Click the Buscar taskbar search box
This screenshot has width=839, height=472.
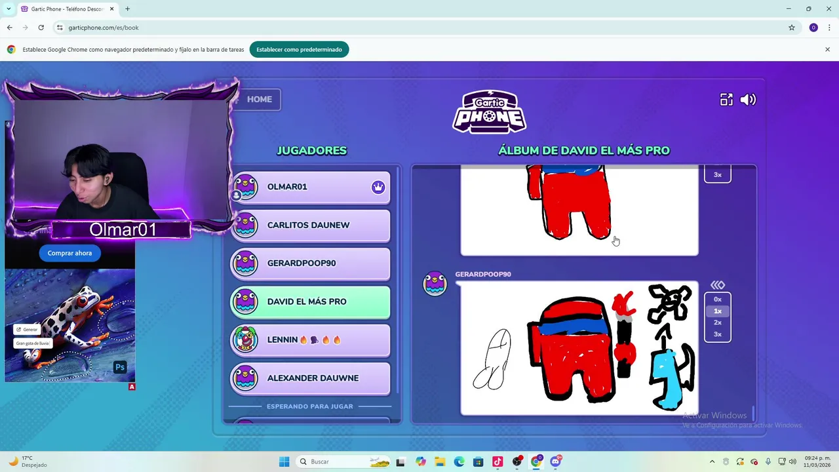344,462
